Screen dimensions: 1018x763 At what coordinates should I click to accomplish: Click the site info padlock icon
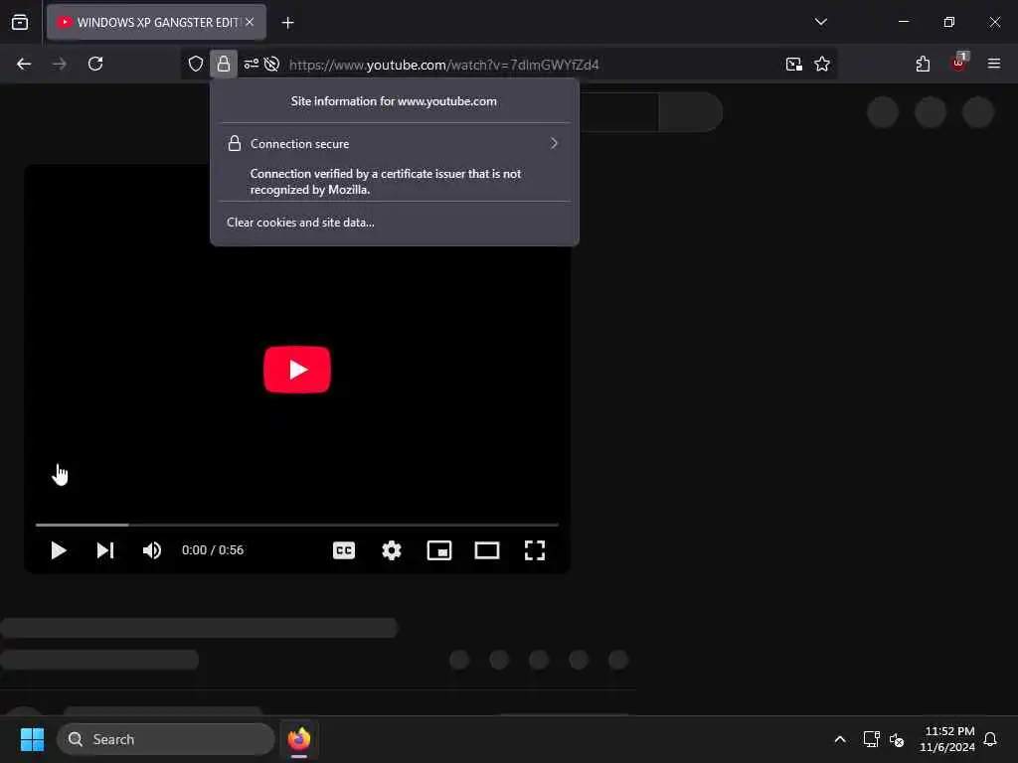coord(224,64)
